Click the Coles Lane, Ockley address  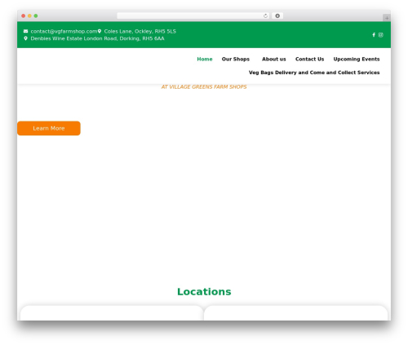[140, 31]
